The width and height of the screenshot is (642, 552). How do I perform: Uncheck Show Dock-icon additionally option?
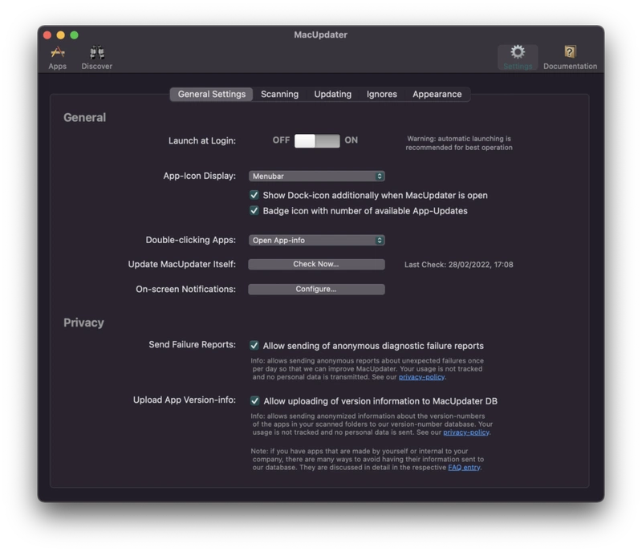pyautogui.click(x=254, y=193)
